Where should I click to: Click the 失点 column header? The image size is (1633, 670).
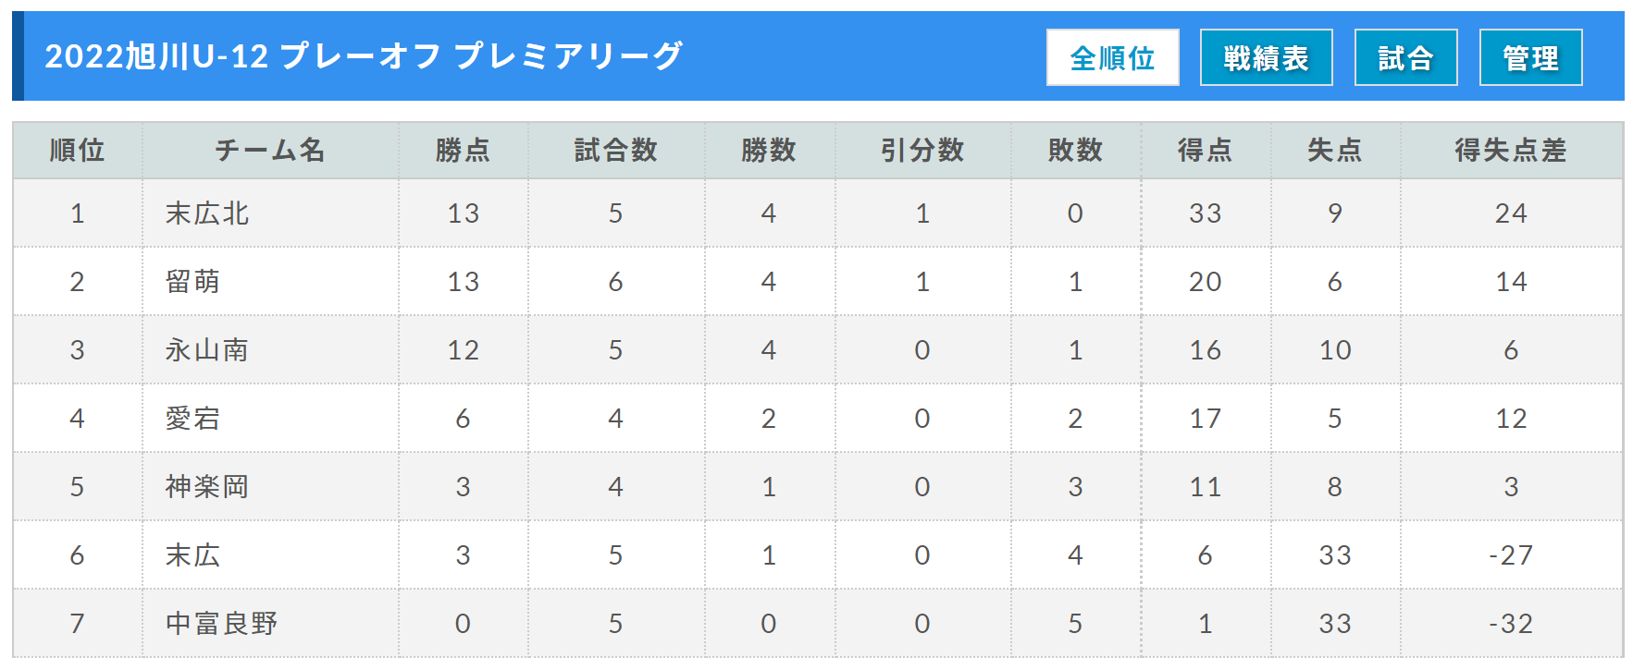pyautogui.click(x=1334, y=150)
